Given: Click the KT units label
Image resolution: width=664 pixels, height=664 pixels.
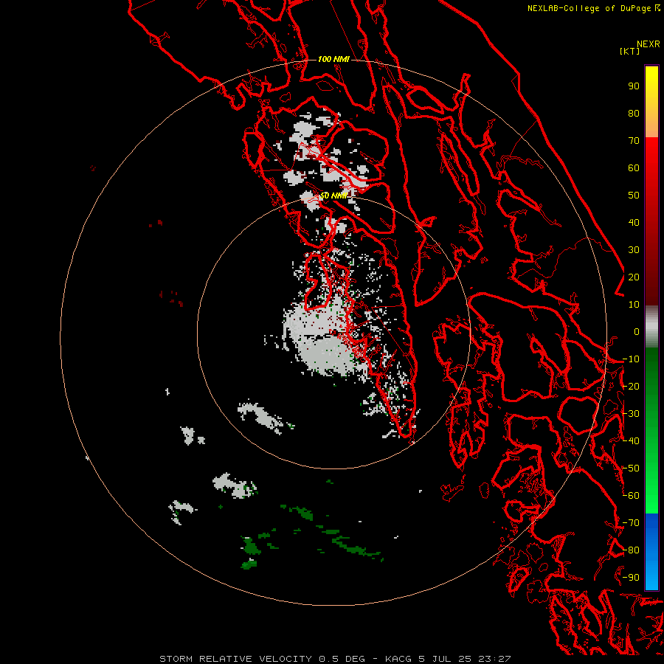Looking at the screenshot, I should coord(629,51).
